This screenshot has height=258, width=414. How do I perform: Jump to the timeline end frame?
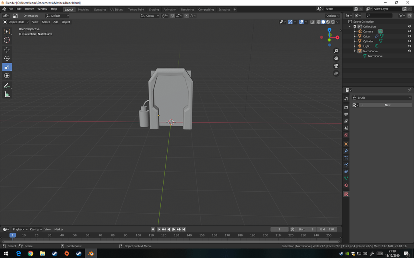(x=184, y=230)
